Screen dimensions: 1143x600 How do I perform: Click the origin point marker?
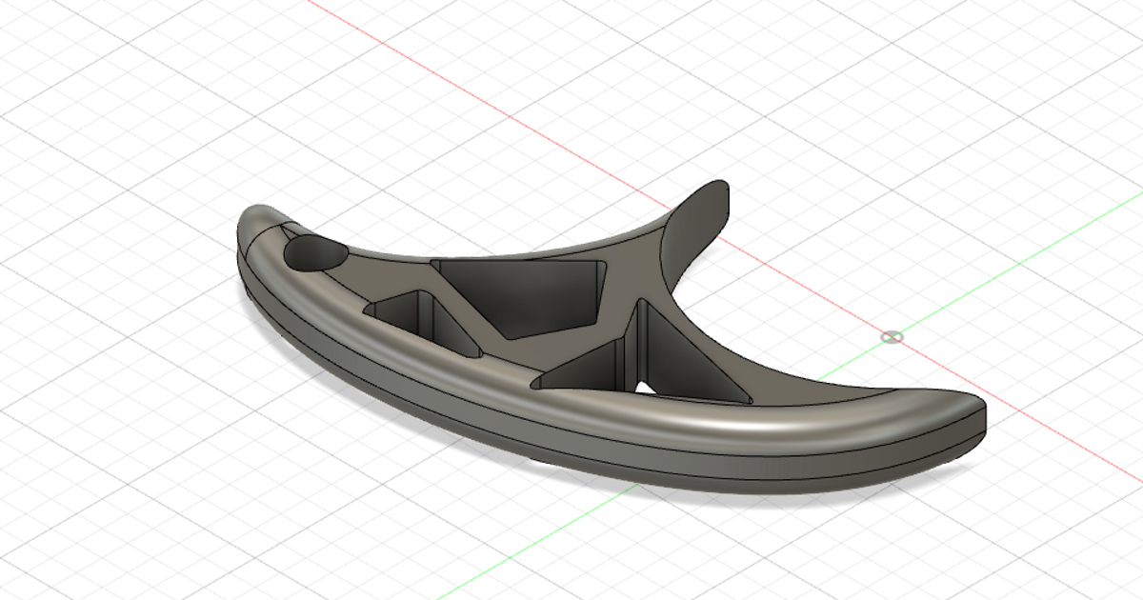(x=891, y=338)
